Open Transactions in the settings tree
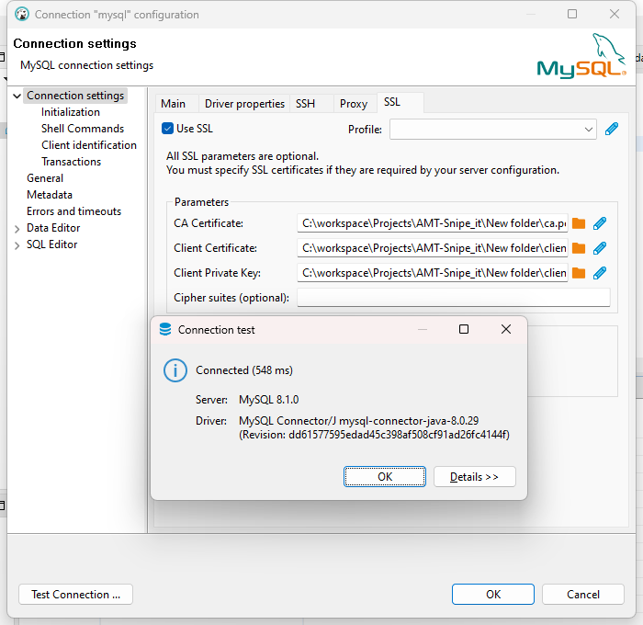This screenshot has height=625, width=643. tap(71, 162)
